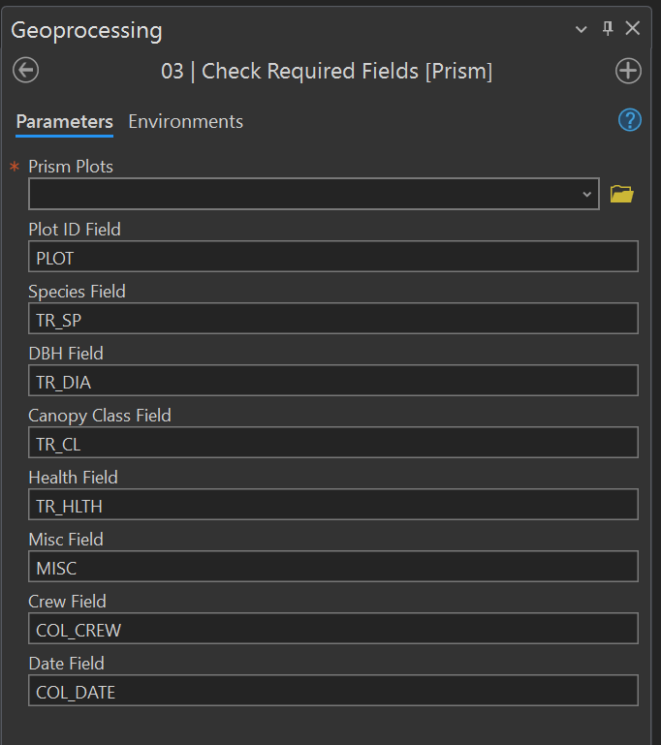Click the add (plus) icon

(x=628, y=71)
